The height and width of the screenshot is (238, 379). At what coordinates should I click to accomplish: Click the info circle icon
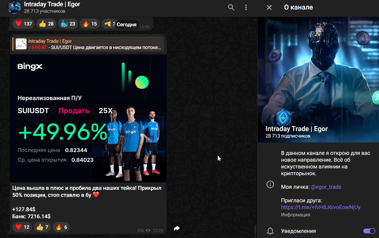coord(270,184)
